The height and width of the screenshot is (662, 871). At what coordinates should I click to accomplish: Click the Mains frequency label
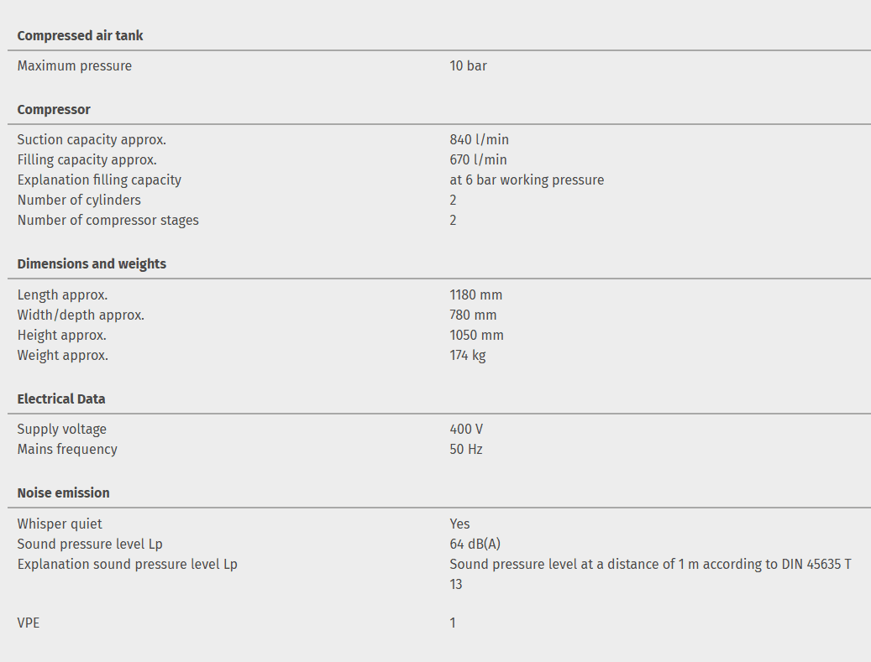(x=67, y=449)
